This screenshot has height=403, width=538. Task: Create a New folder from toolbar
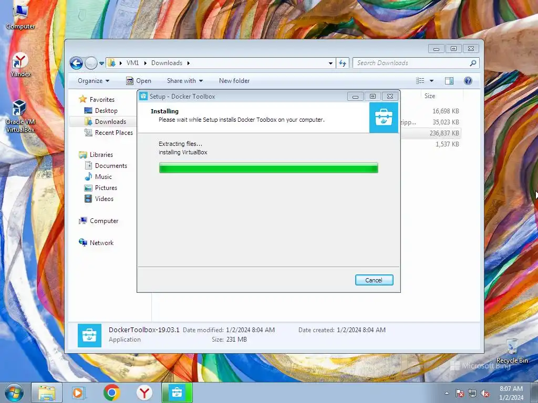[x=234, y=81]
